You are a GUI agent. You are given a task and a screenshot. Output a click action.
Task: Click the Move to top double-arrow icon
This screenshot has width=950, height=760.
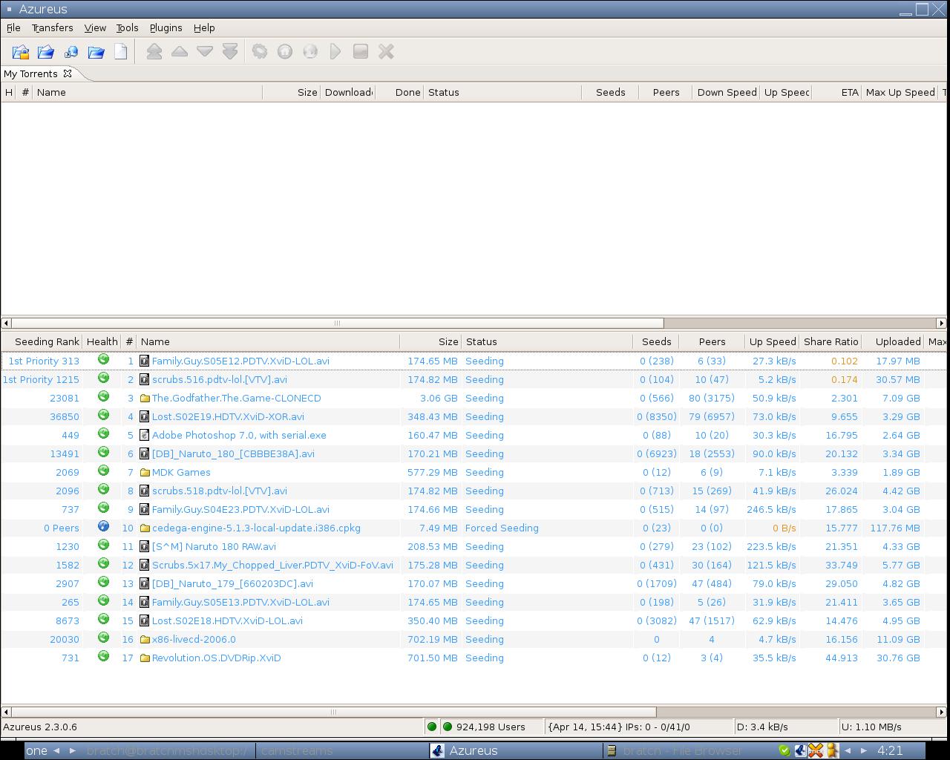[x=154, y=52]
